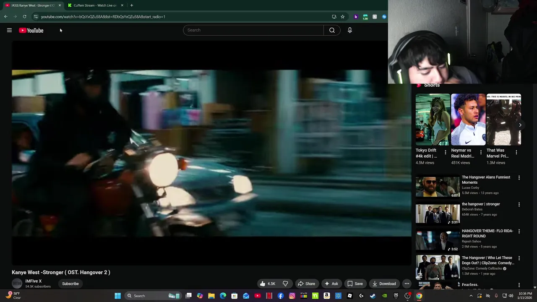Open the Share dialog for the video
The height and width of the screenshot is (302, 537).
click(306, 284)
